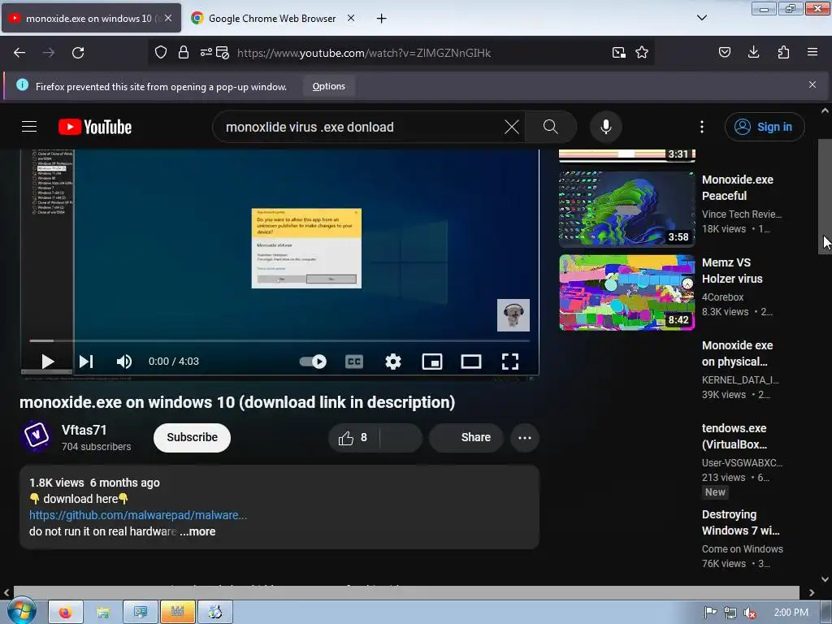The image size is (832, 624).
Task: Open the Destroying Windows 7 video title
Action: (x=740, y=522)
